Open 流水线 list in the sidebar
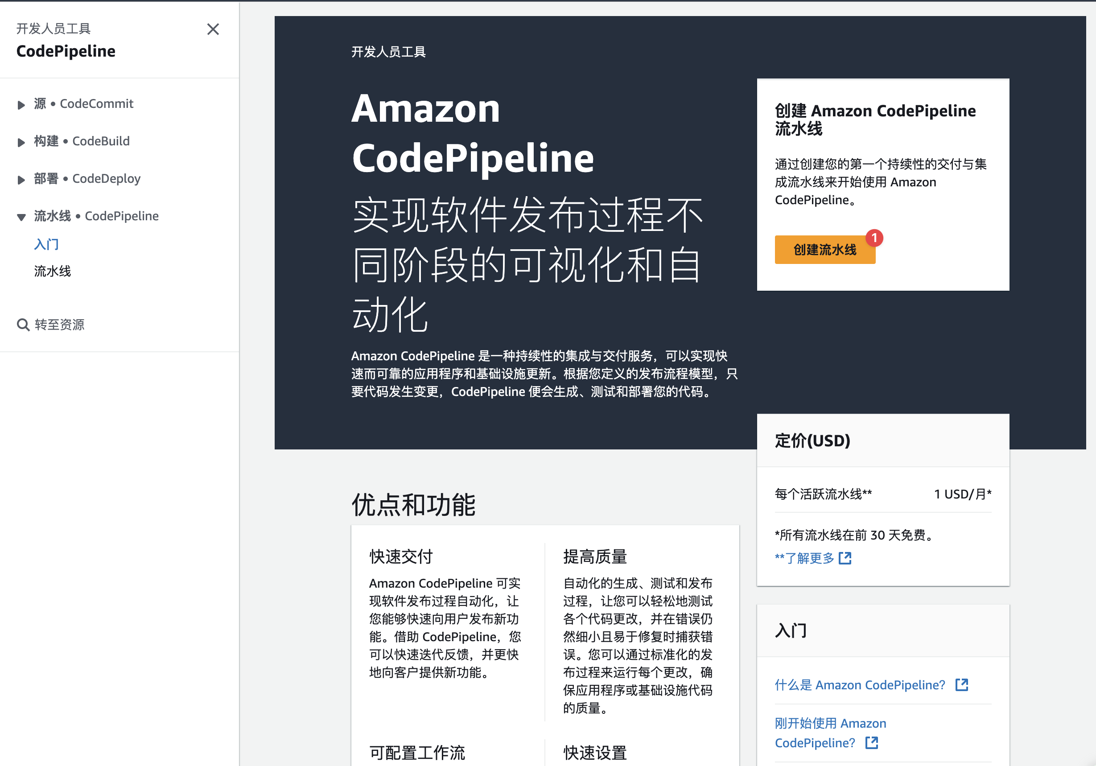This screenshot has width=1096, height=766. tap(53, 271)
